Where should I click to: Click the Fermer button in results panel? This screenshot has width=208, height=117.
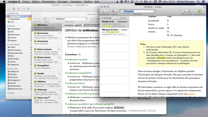click(x=123, y=18)
